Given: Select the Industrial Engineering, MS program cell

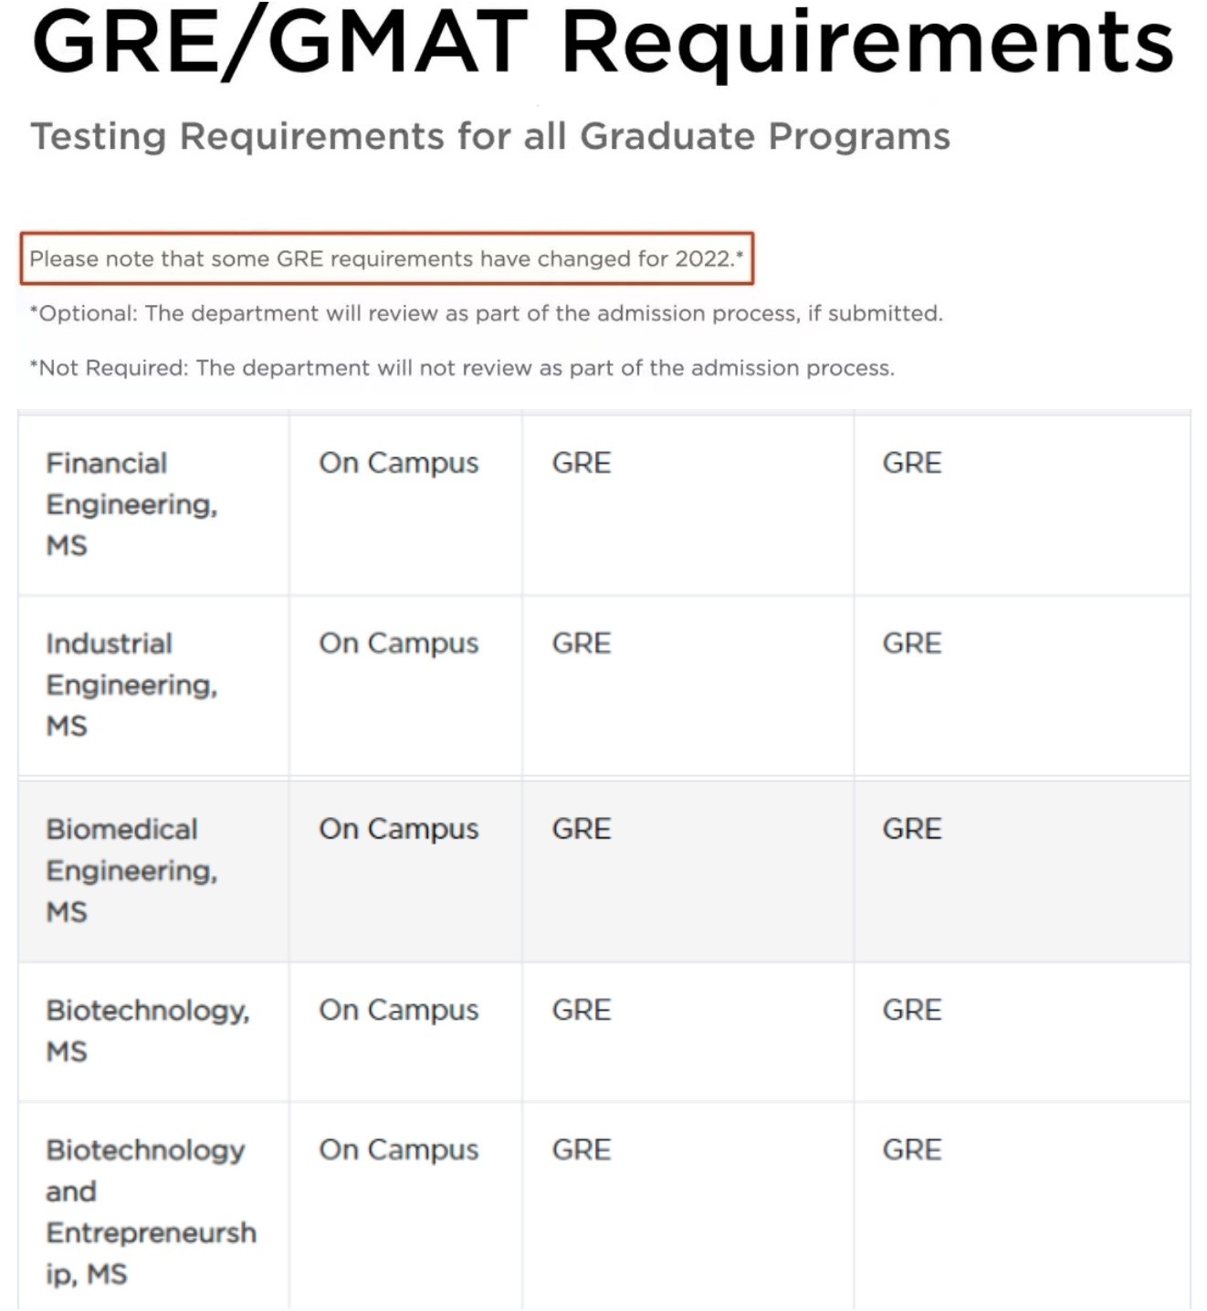Looking at the screenshot, I should [x=153, y=685].
